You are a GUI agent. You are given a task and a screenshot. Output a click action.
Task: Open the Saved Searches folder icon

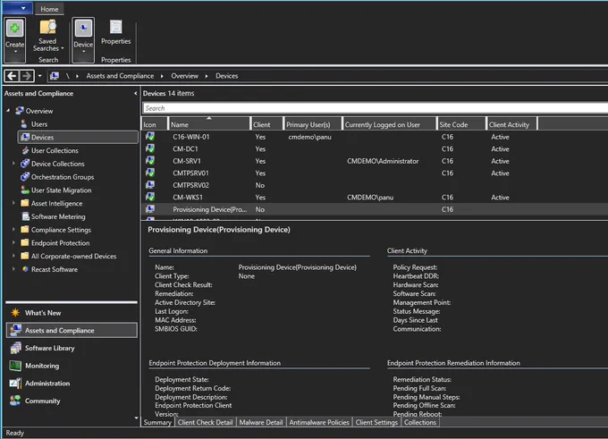coord(48,27)
